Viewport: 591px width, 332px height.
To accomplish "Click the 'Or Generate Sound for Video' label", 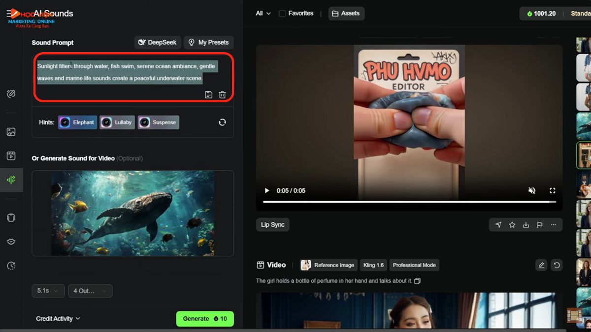I will [73, 158].
